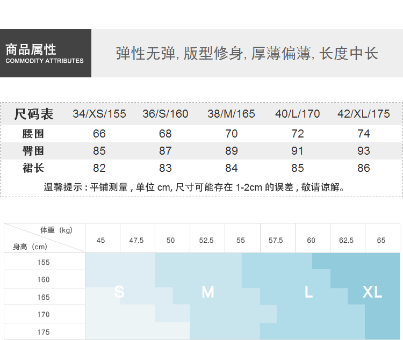This screenshot has height=340, width=403.
Task: Click the white S label in the chart
Action: [119, 292]
